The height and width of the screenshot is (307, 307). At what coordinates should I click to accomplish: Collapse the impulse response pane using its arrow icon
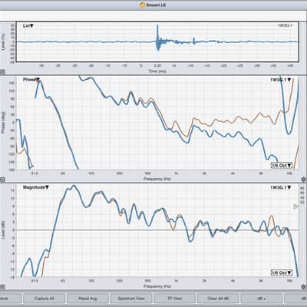pos(2,72)
